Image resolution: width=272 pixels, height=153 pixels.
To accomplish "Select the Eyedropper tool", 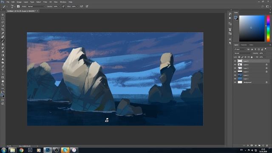I will click(x=3, y=33).
